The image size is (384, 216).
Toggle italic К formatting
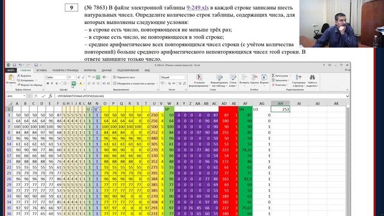[52, 84]
